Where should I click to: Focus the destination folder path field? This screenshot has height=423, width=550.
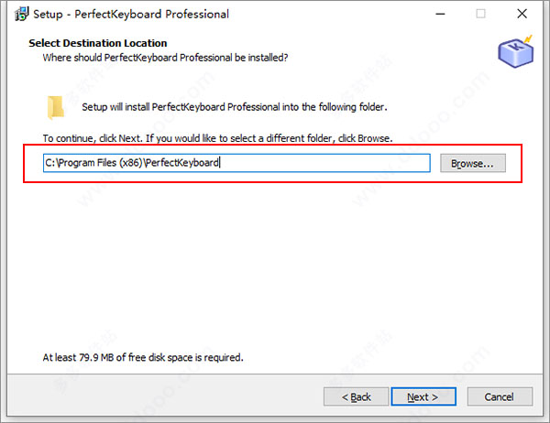(x=236, y=163)
